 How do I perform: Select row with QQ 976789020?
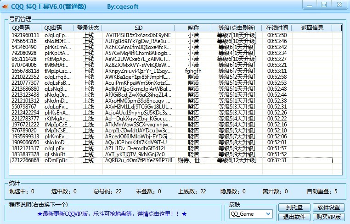pos(171,131)
